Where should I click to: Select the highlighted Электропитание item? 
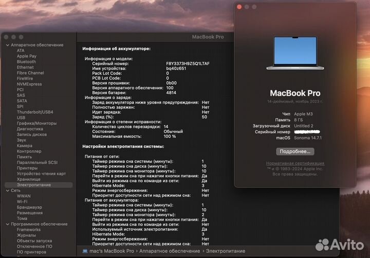pyautogui.click(x=39, y=185)
